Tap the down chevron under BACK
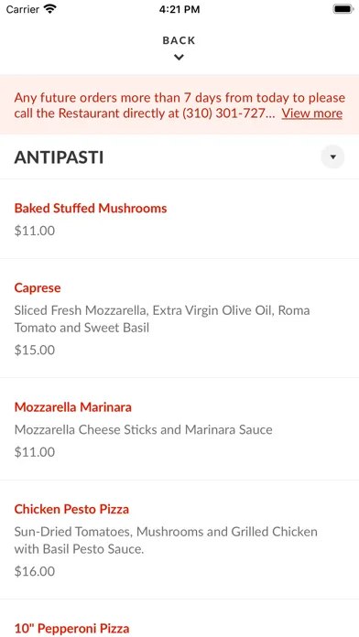 pos(179,58)
